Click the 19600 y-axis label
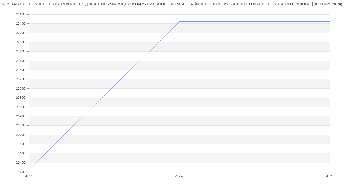344x186 pixels. (x=21, y=153)
